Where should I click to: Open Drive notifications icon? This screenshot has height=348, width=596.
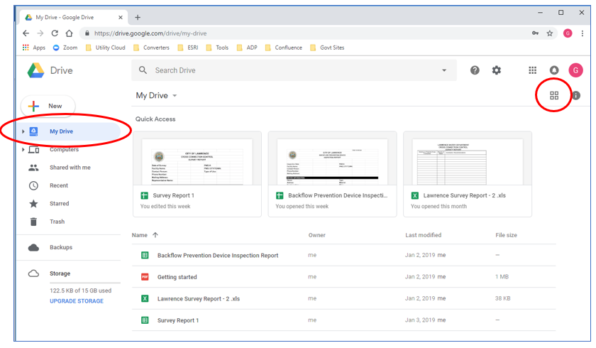coord(554,70)
